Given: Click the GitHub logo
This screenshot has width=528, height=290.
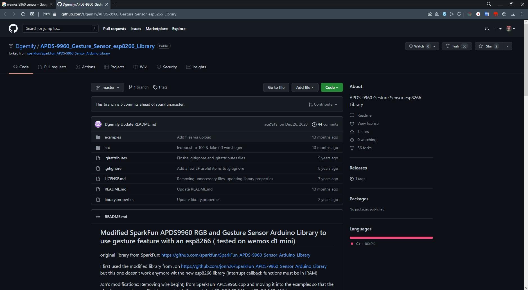Looking at the screenshot, I should (13, 28).
